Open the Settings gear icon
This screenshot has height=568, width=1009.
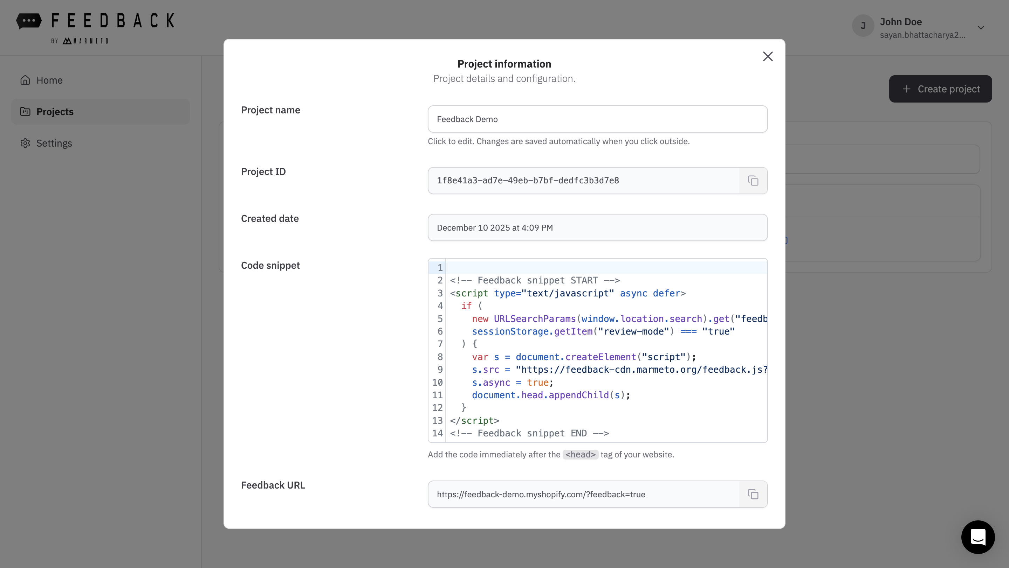click(x=25, y=143)
